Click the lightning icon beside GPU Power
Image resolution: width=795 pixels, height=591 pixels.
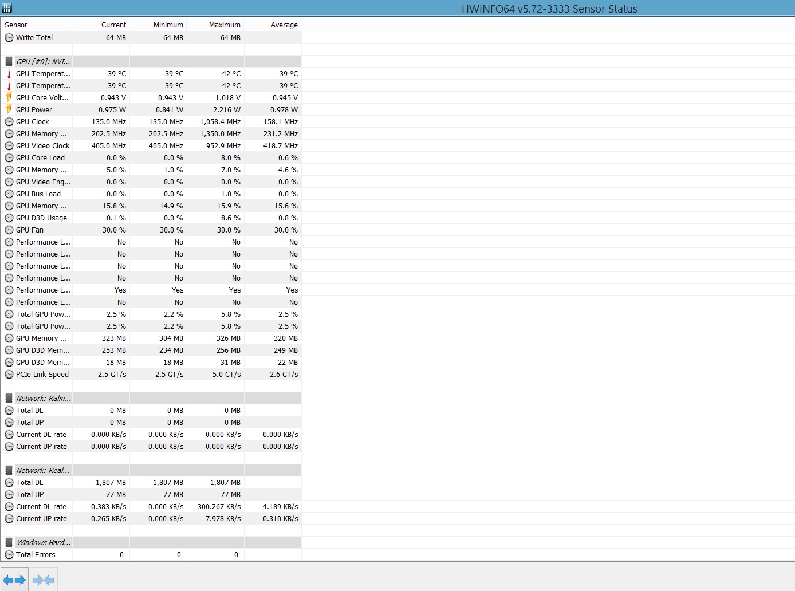pyautogui.click(x=9, y=109)
